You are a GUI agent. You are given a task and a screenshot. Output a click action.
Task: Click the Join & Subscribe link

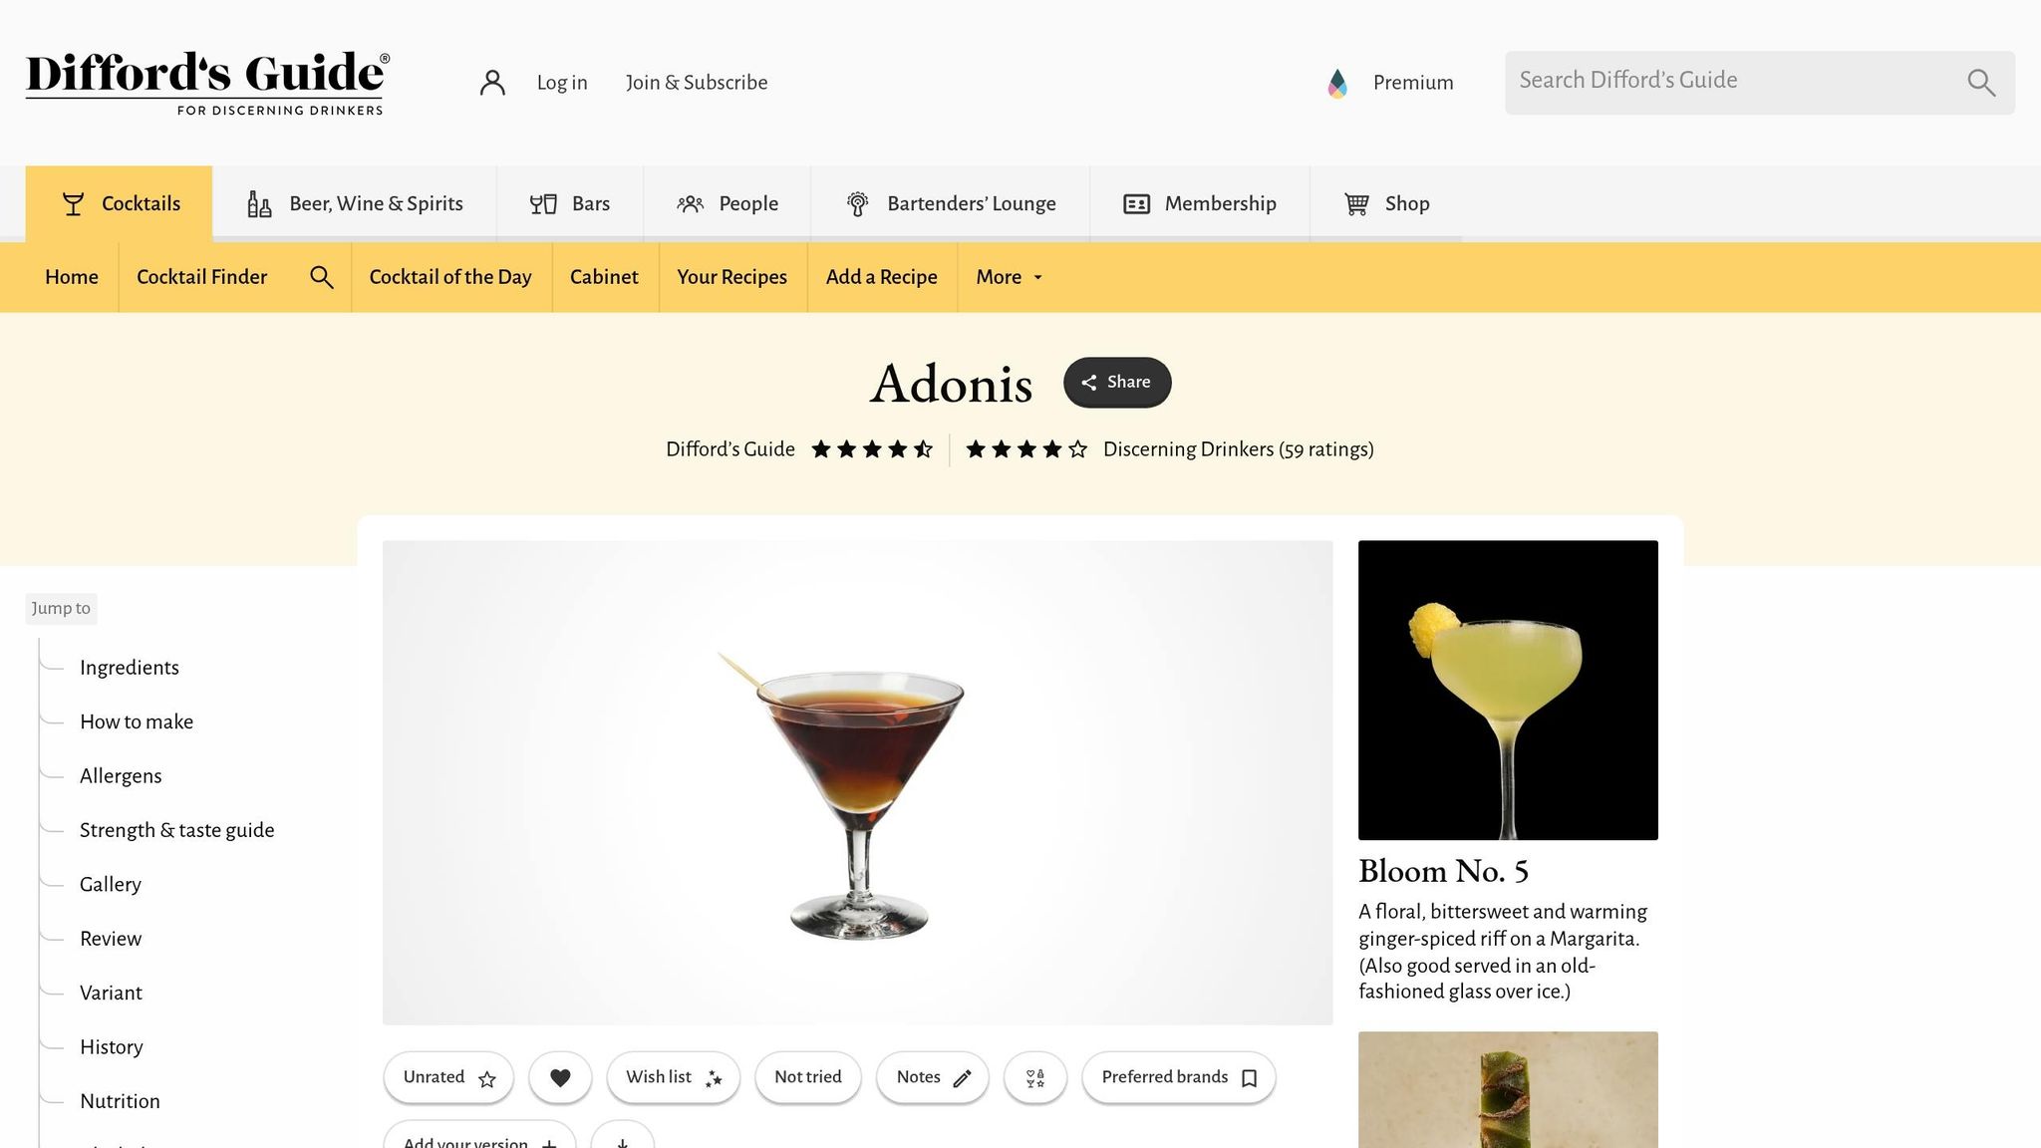click(697, 83)
